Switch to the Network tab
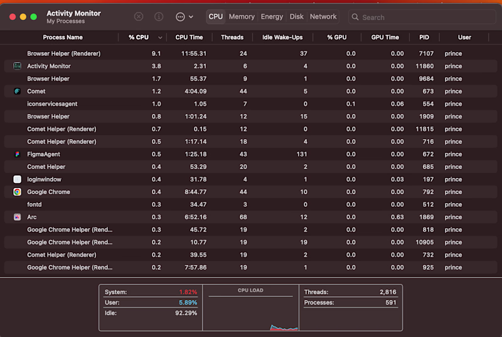The image size is (502, 337). (323, 17)
